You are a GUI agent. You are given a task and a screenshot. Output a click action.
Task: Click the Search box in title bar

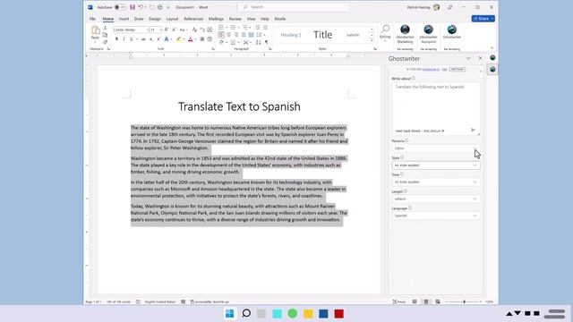point(293,7)
